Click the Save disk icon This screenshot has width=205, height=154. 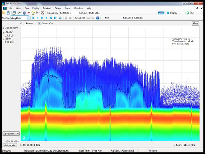pos(8,13)
